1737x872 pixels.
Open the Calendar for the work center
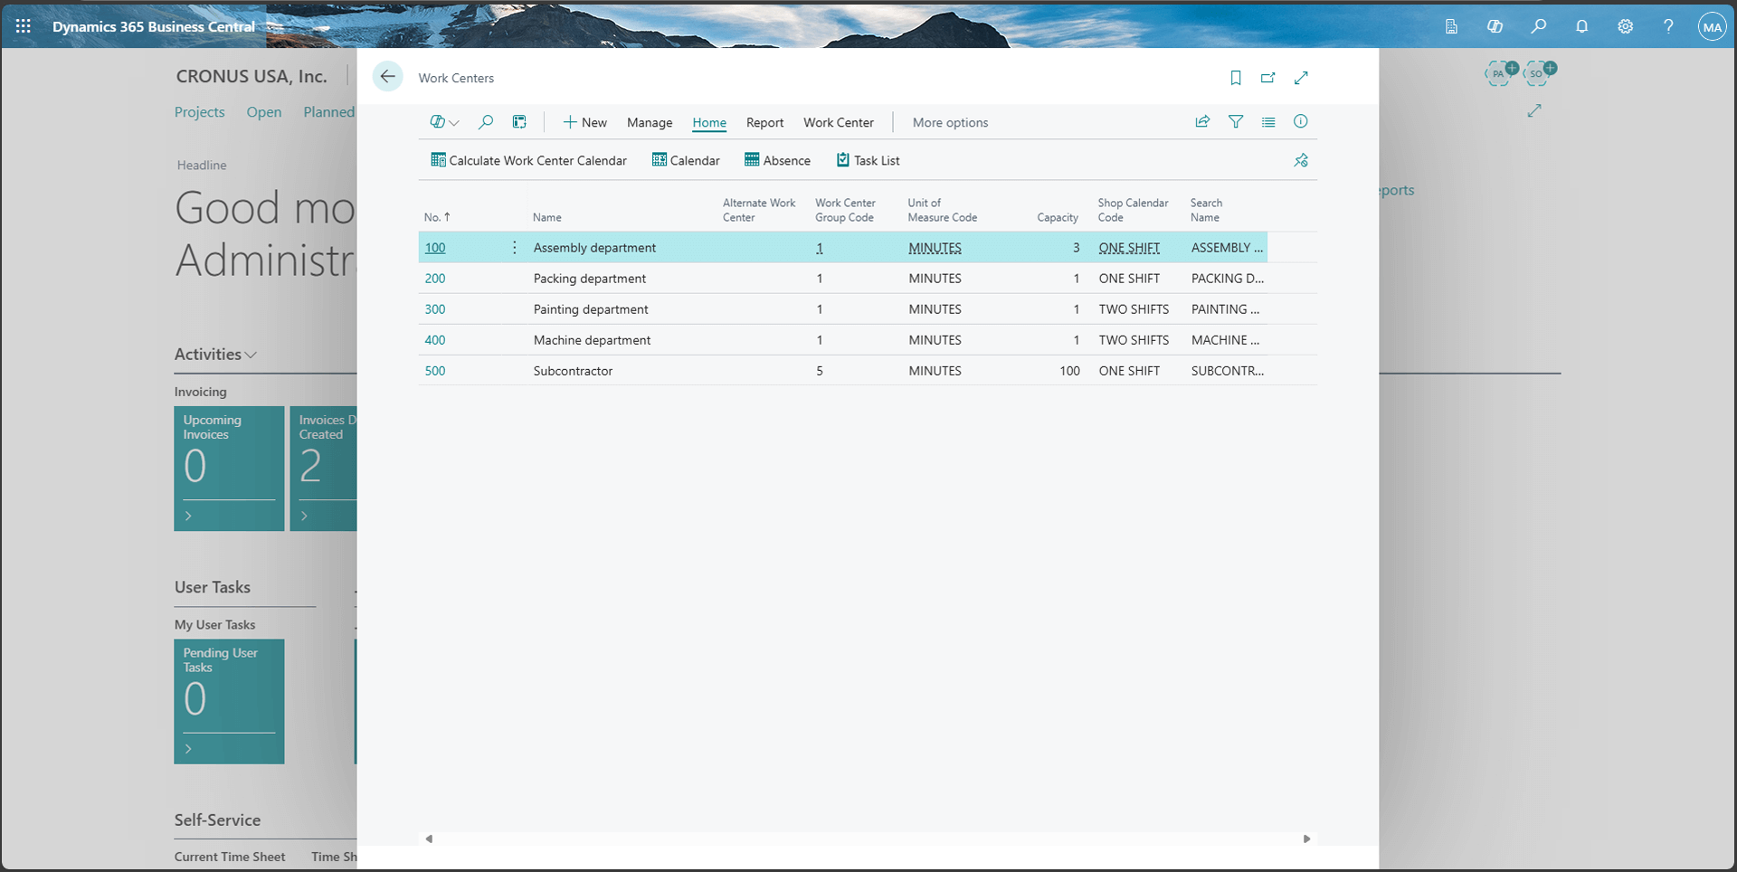coord(685,160)
